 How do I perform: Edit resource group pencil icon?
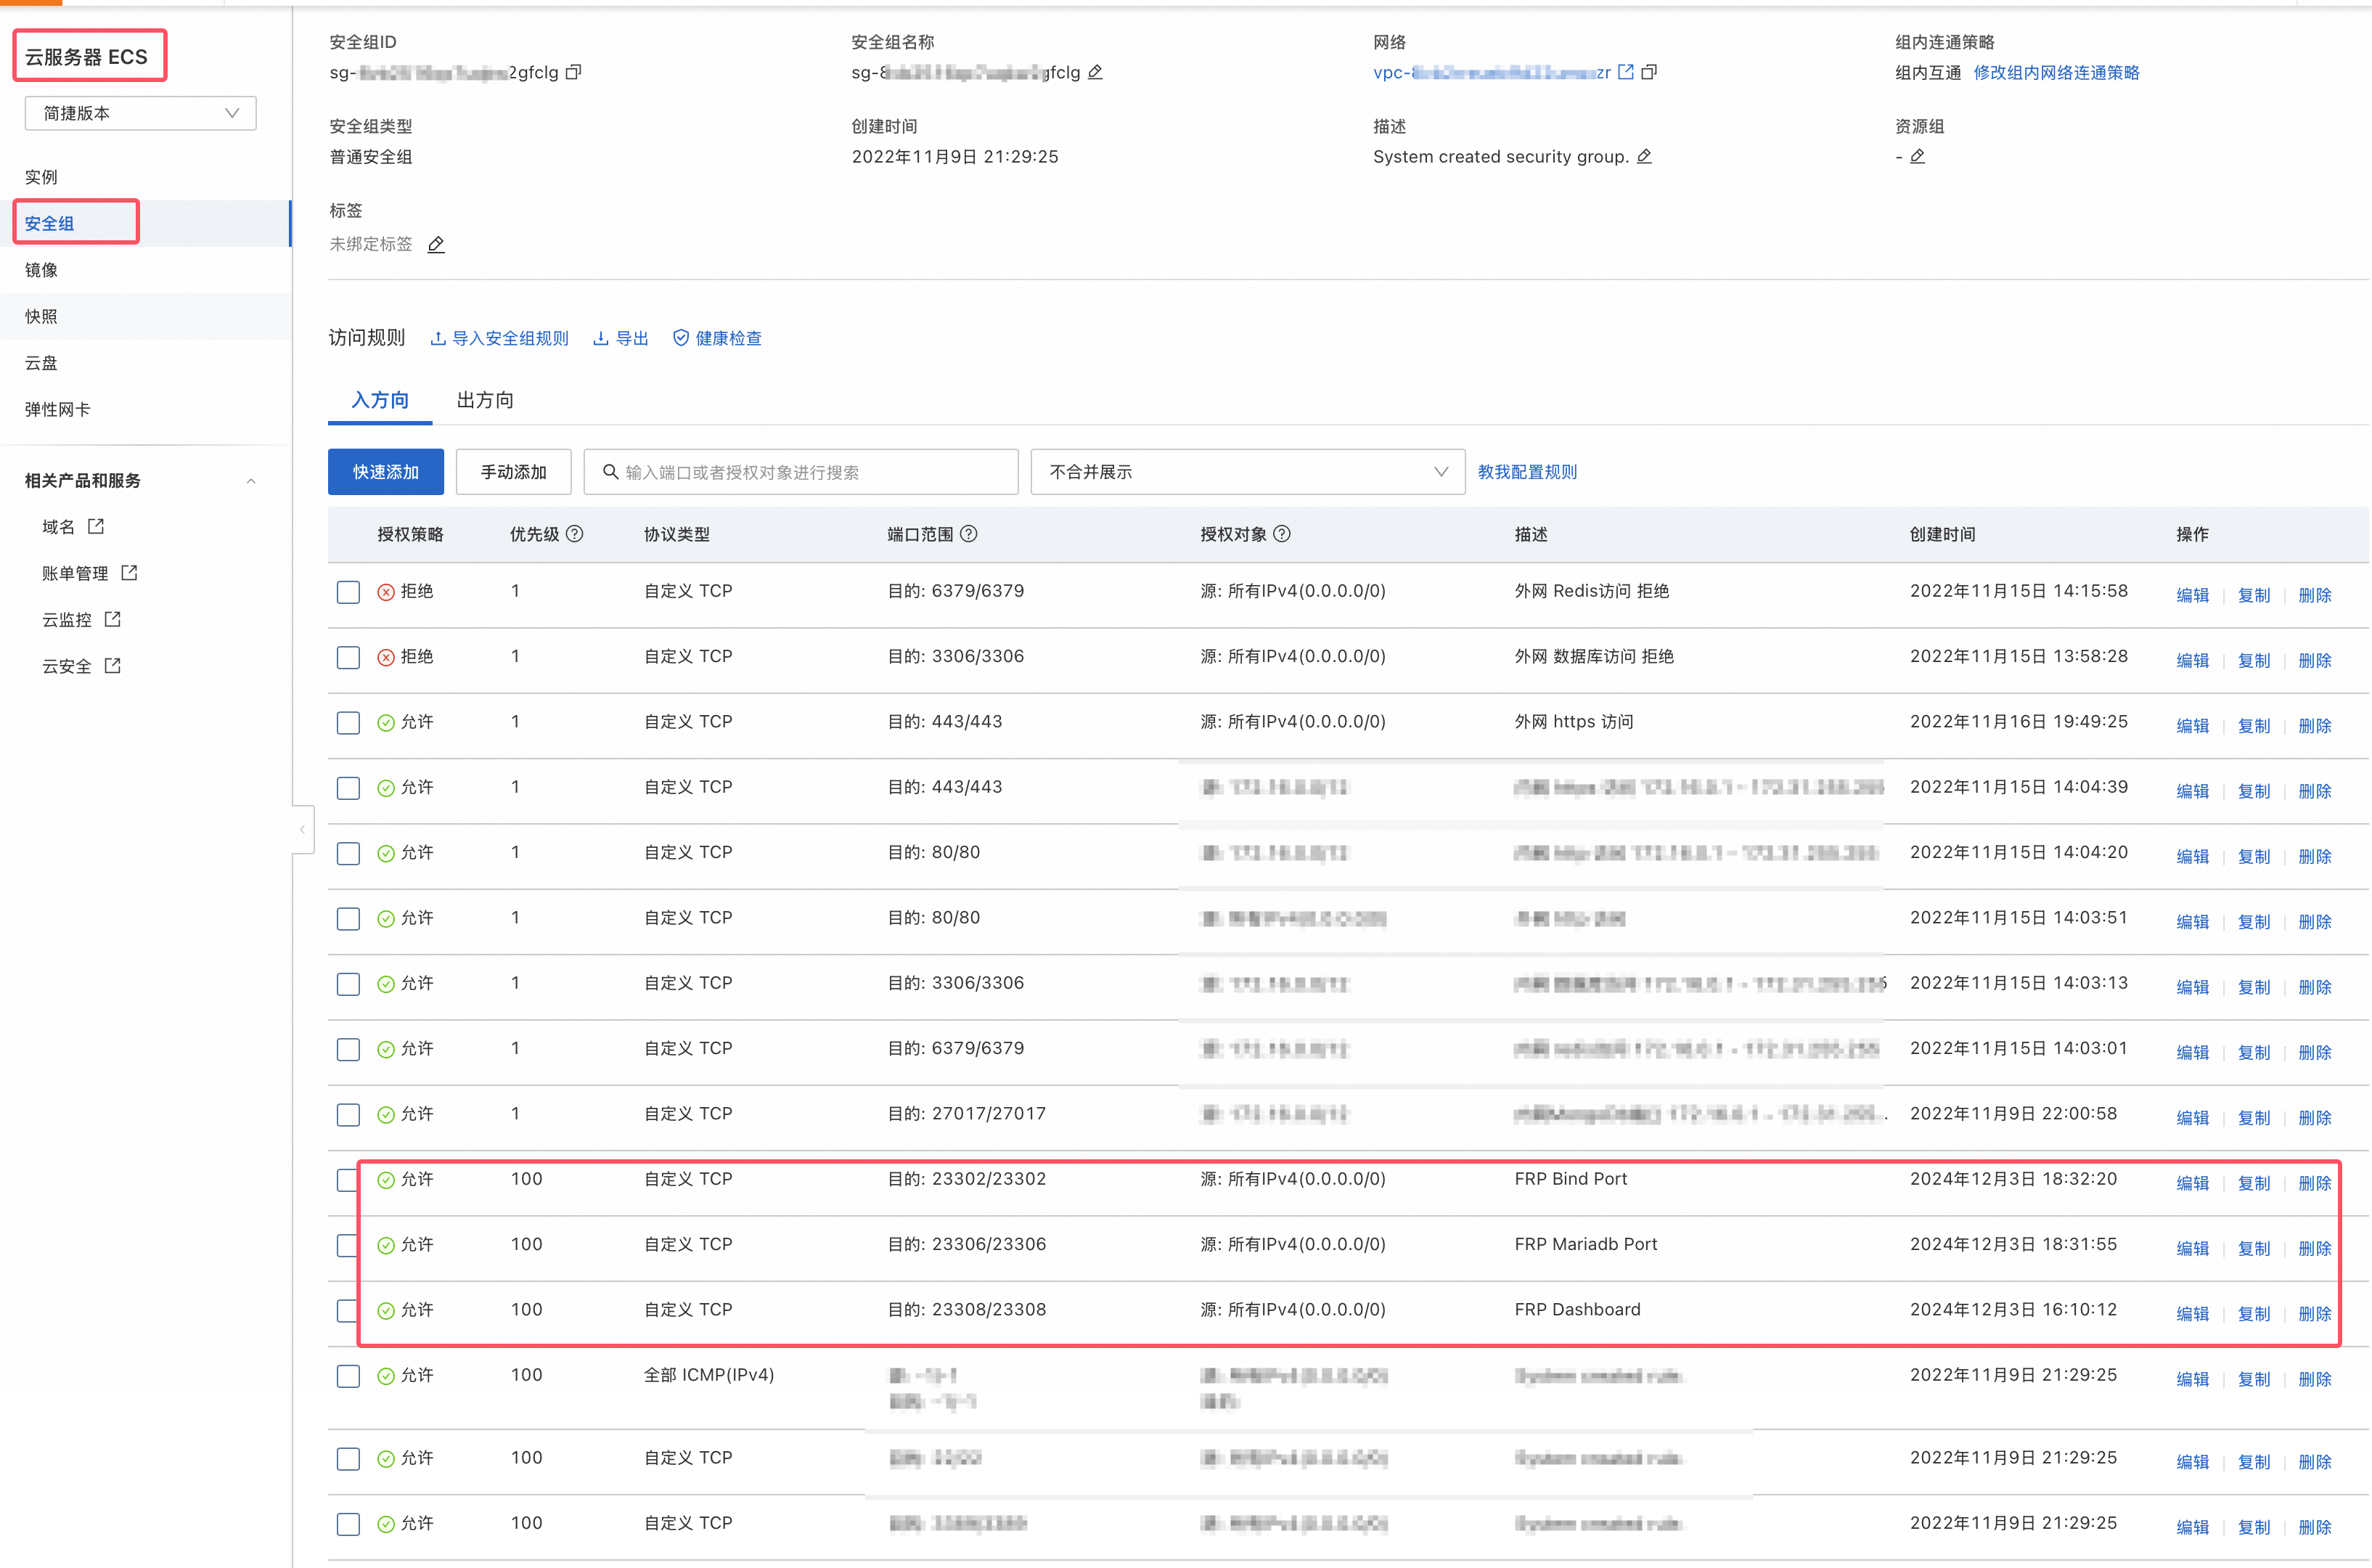[1917, 156]
